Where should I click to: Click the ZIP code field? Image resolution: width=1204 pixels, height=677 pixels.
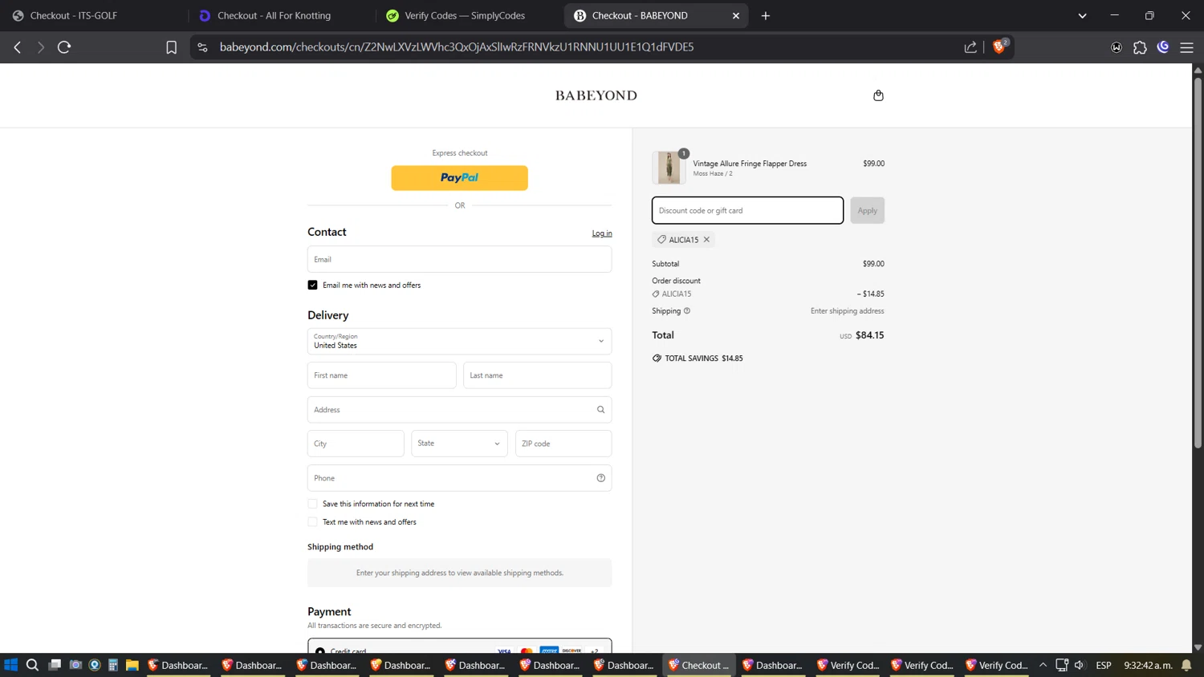[x=563, y=444]
